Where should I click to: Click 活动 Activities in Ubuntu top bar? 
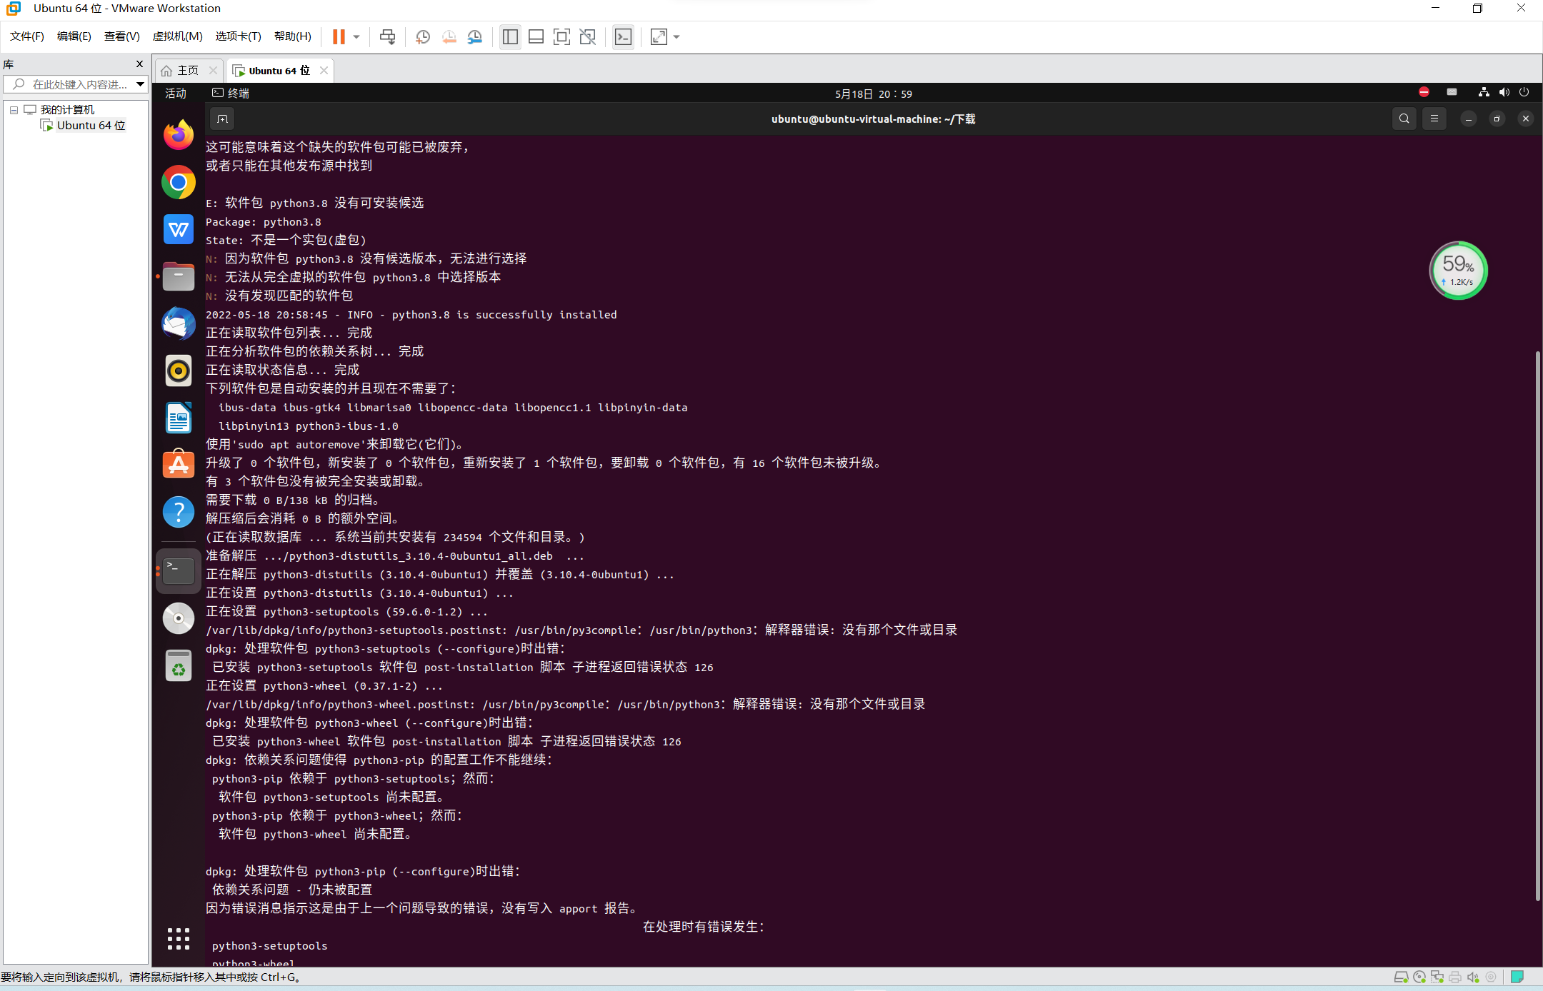(176, 94)
